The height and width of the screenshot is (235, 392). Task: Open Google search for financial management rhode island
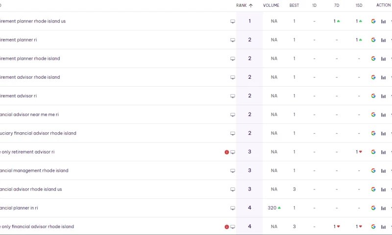tap(373, 170)
